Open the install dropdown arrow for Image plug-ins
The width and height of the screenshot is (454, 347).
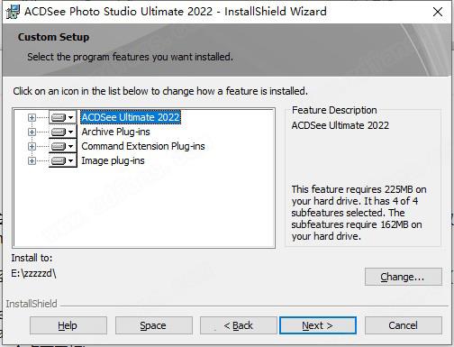[x=71, y=160]
